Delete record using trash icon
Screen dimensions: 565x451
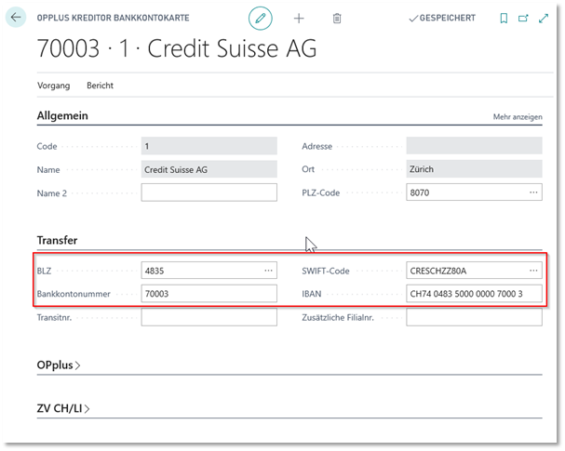click(x=337, y=18)
